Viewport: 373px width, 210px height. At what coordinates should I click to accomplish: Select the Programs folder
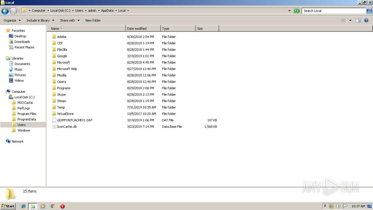tap(61, 88)
